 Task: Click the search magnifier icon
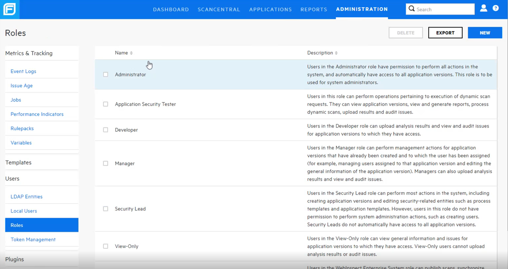pyautogui.click(x=412, y=9)
